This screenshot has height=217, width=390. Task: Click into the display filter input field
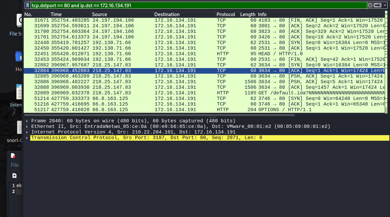tap(199, 5)
